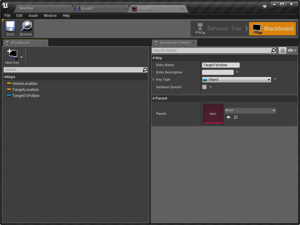
Task: Click the Unreal Engine logo
Action: (5, 5)
